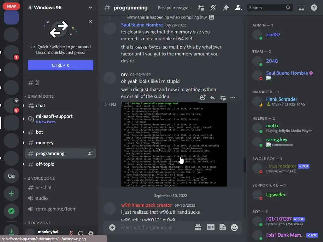Image resolution: width=323 pixels, height=242 pixels.
Task: Open the mikesoft-support forum channel
Action: (60, 119)
